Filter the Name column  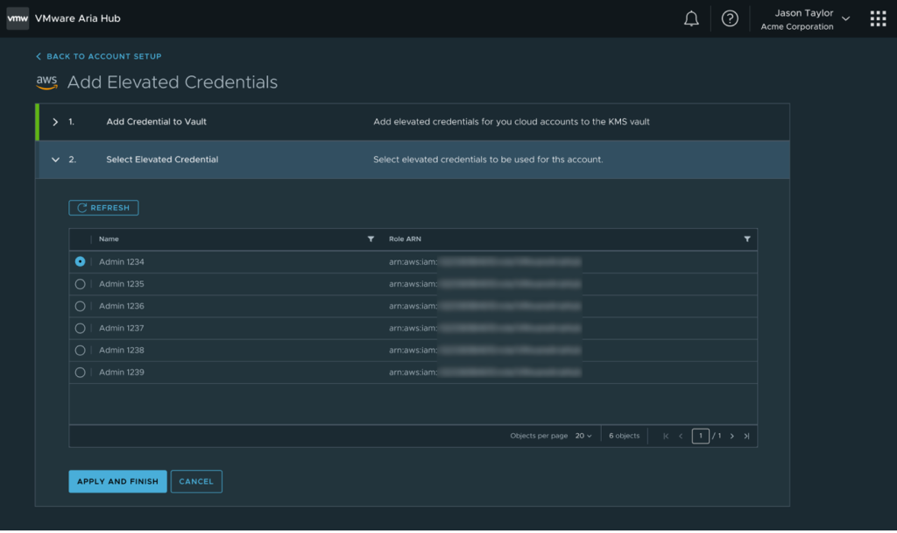click(x=371, y=239)
